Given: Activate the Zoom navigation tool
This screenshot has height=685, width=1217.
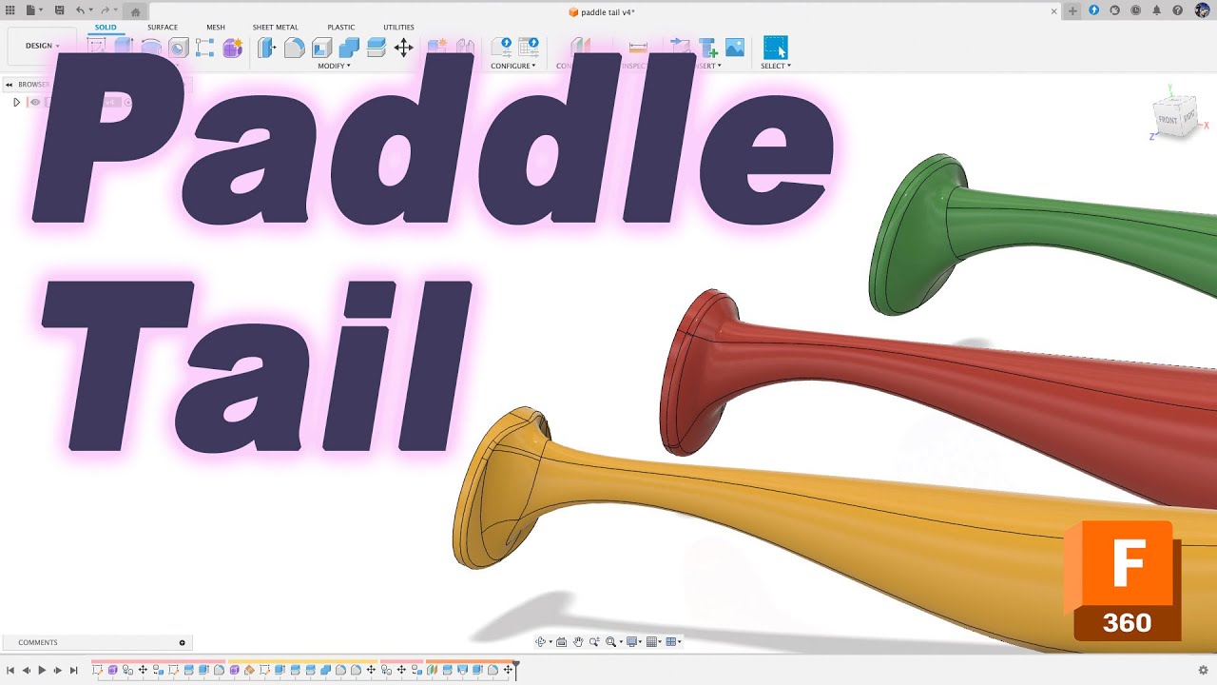Looking at the screenshot, I should coord(594,642).
